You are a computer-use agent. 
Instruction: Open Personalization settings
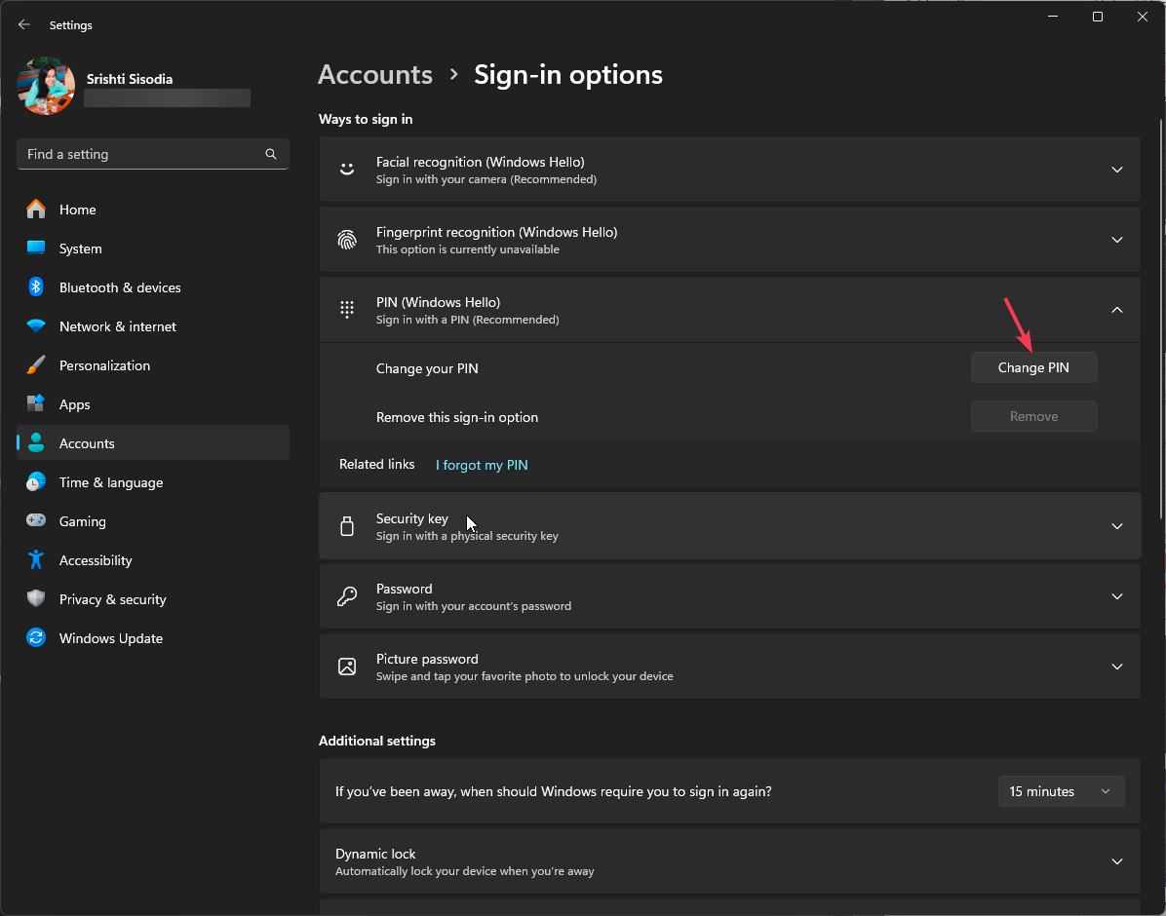point(152,365)
